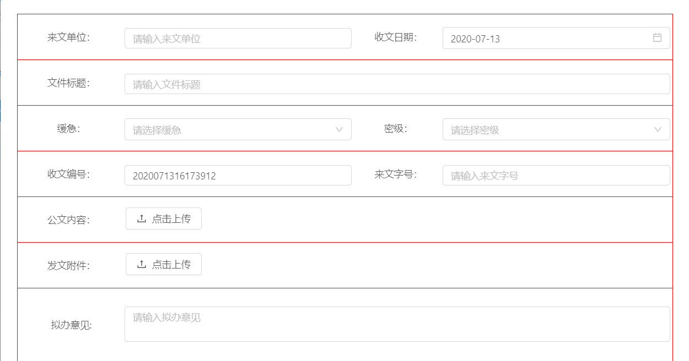Expand the 缓急 dropdown arrow
689x361 pixels.
tap(340, 129)
